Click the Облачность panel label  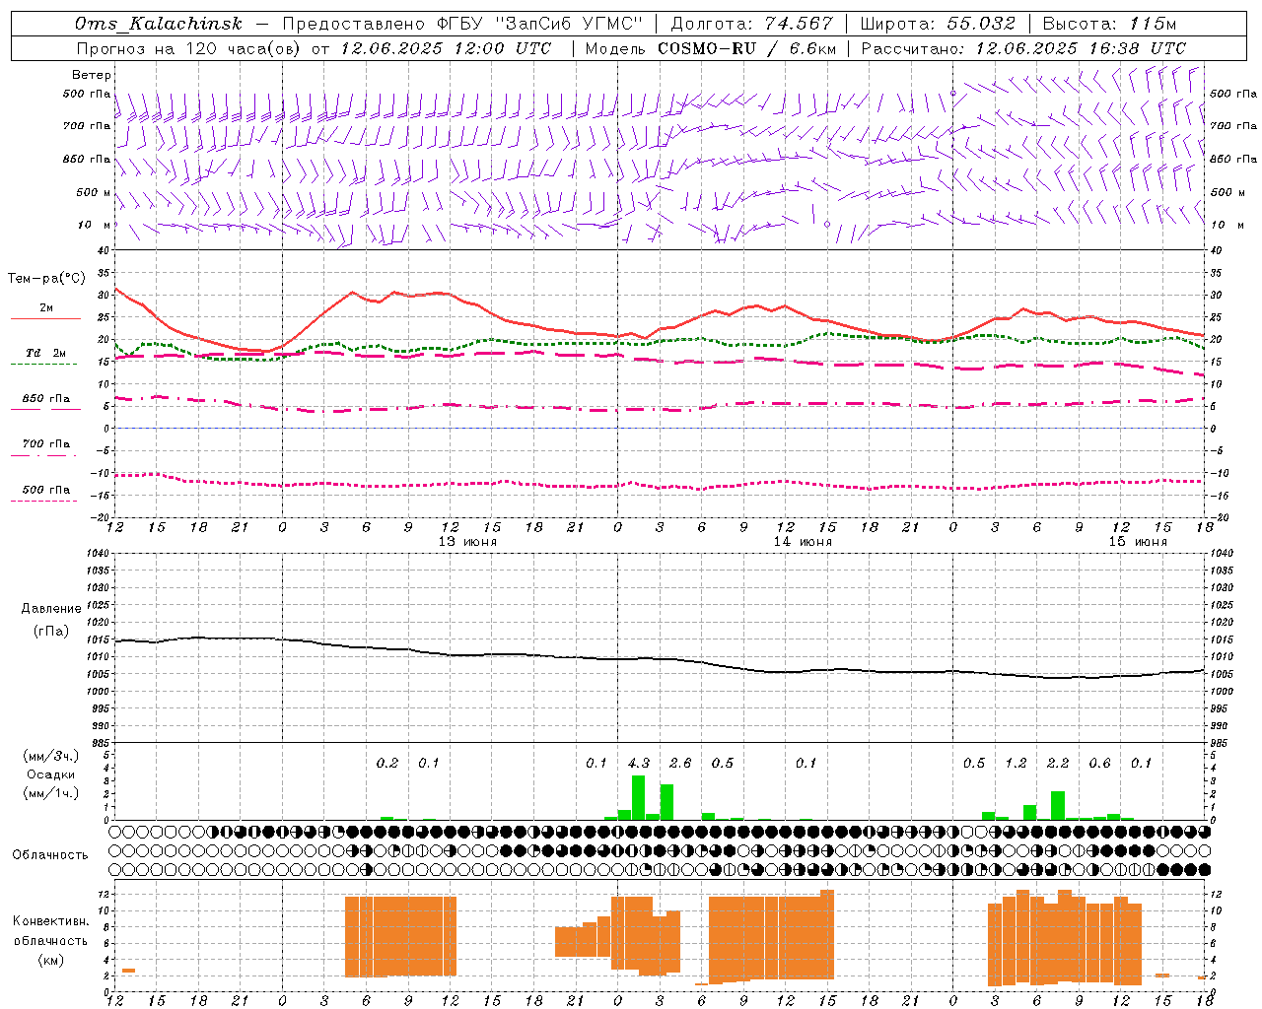coord(50,855)
